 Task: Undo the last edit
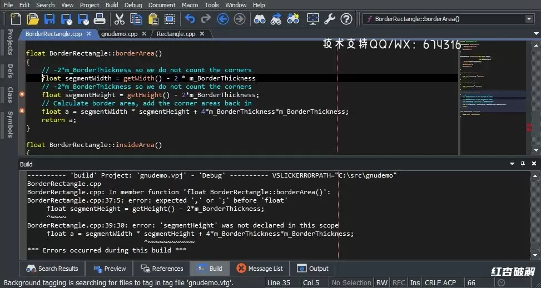click(x=190, y=19)
